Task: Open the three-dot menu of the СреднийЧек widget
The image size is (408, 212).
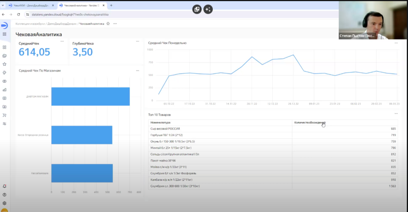Action: (62, 41)
